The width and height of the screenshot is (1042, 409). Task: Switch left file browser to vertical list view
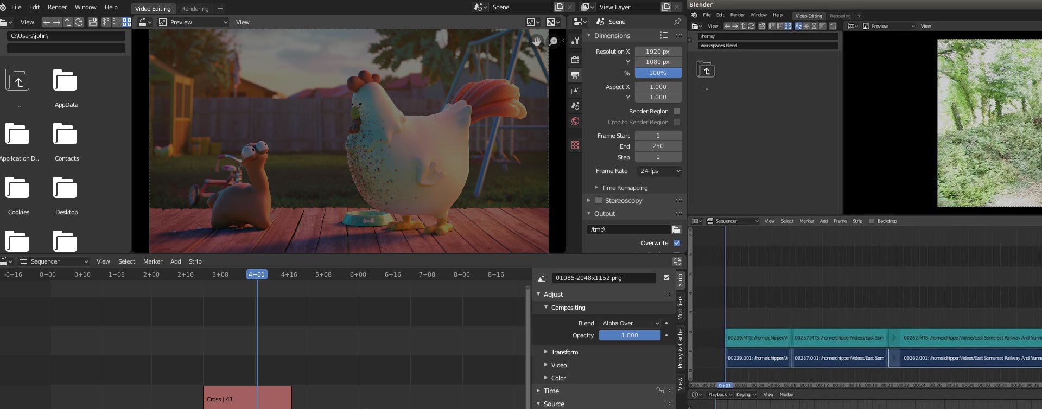106,22
